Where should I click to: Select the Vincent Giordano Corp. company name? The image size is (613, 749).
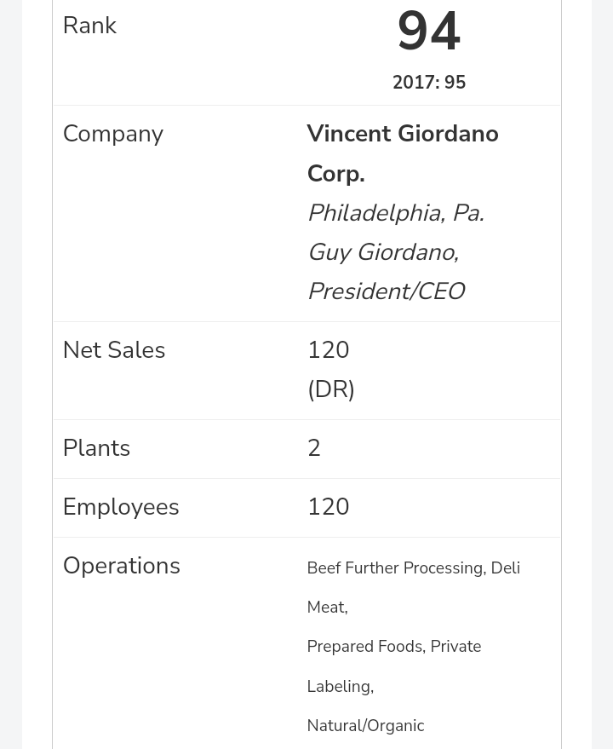402,153
